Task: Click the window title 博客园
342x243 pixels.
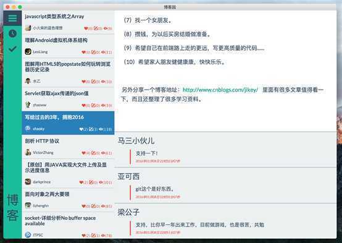Action: [x=170, y=7]
